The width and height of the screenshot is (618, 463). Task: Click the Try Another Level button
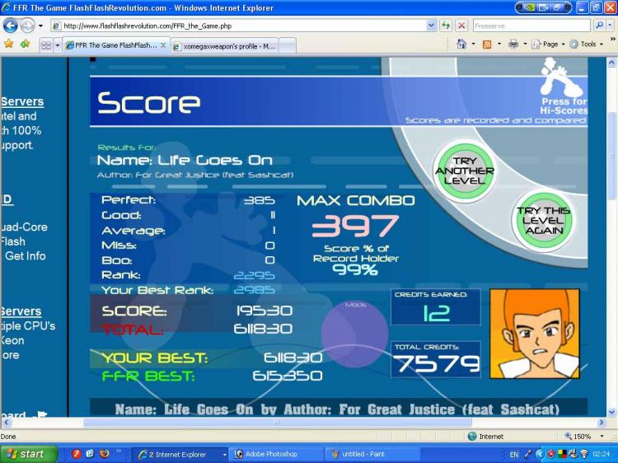pyautogui.click(x=464, y=171)
